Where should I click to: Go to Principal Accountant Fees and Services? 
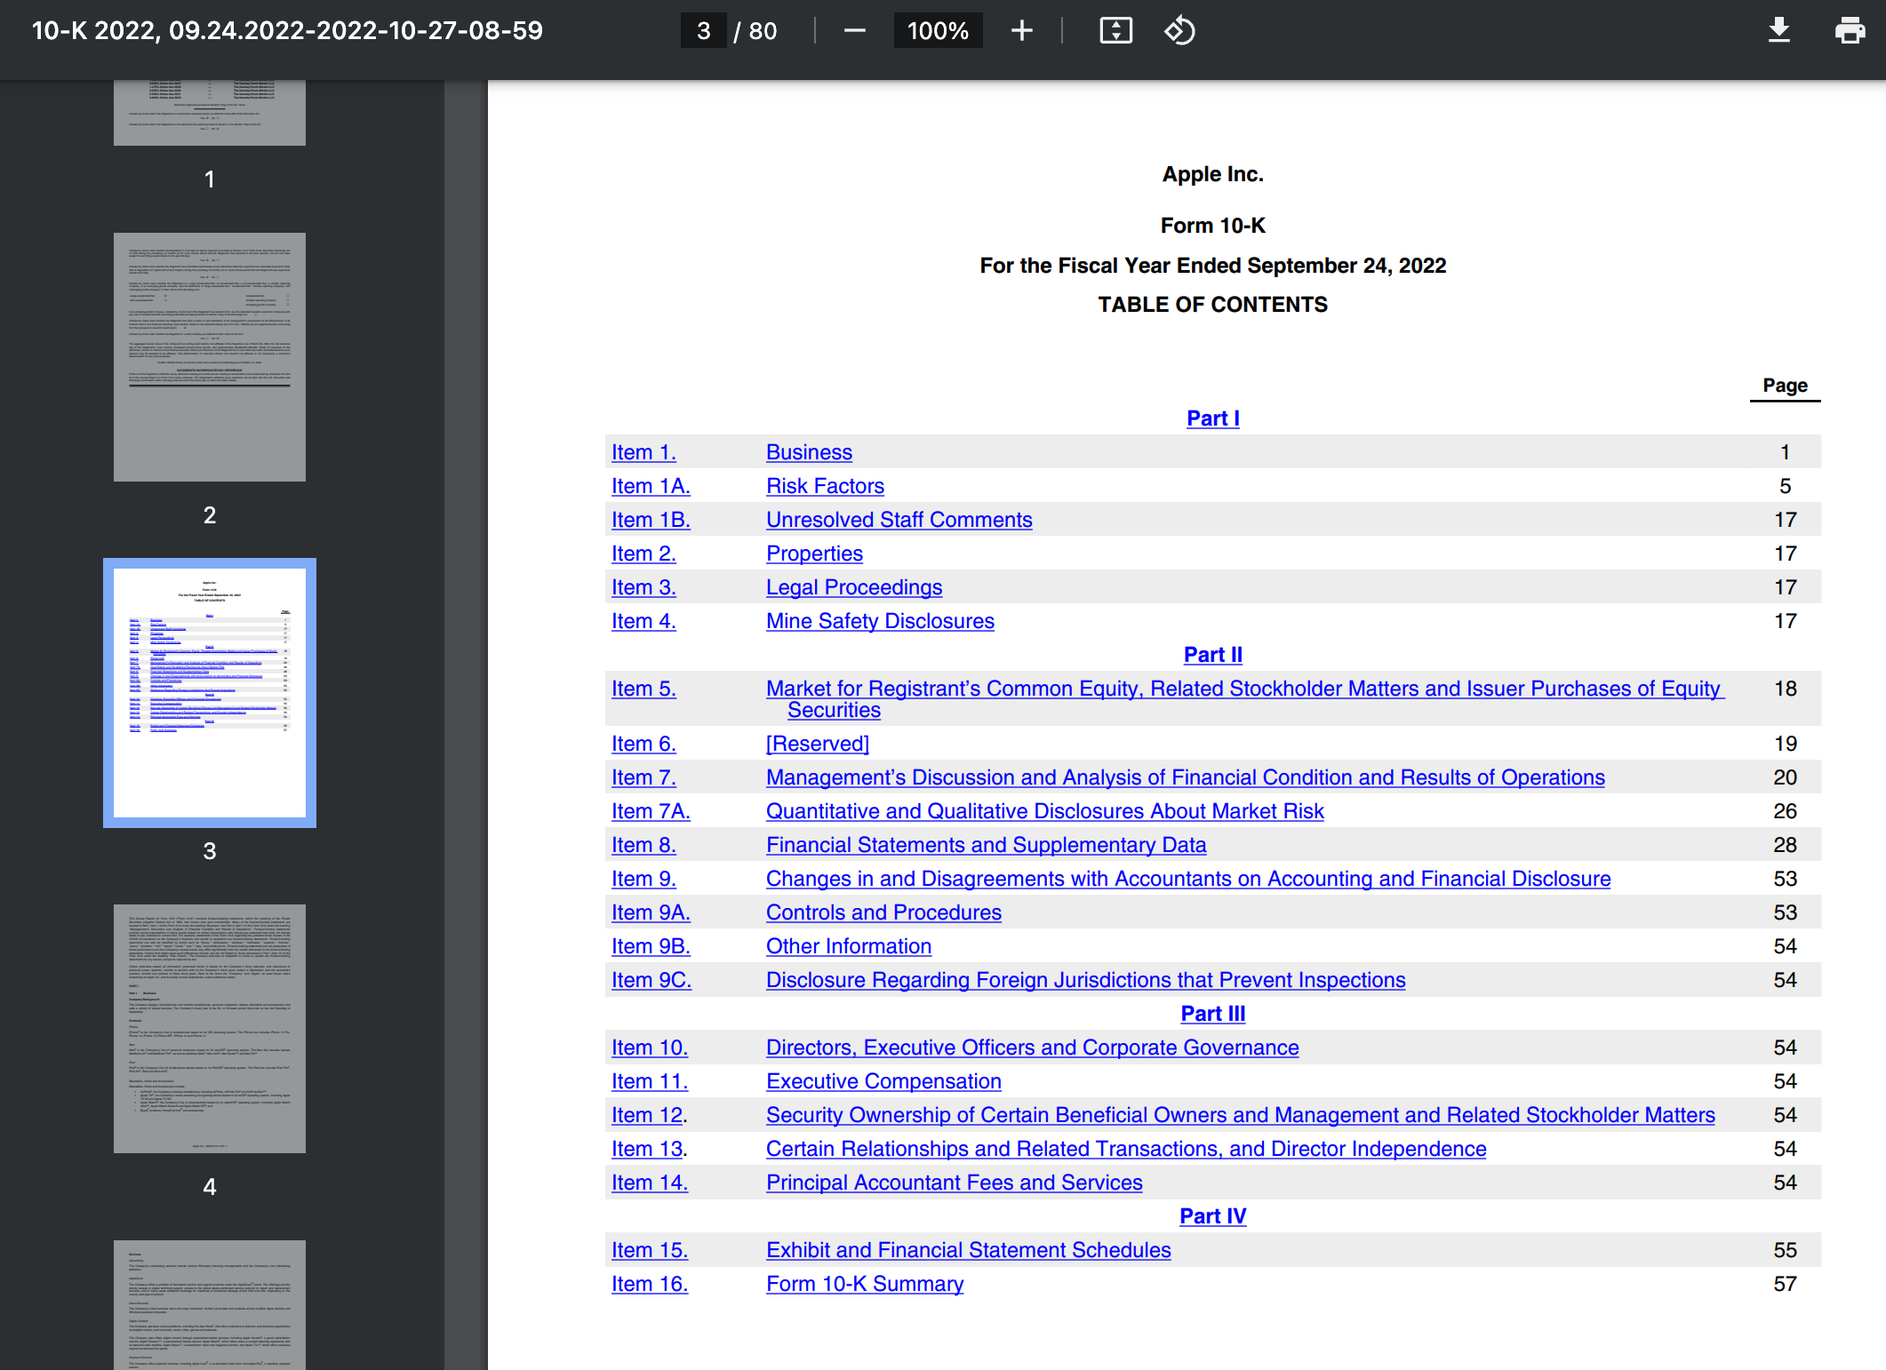[954, 1183]
